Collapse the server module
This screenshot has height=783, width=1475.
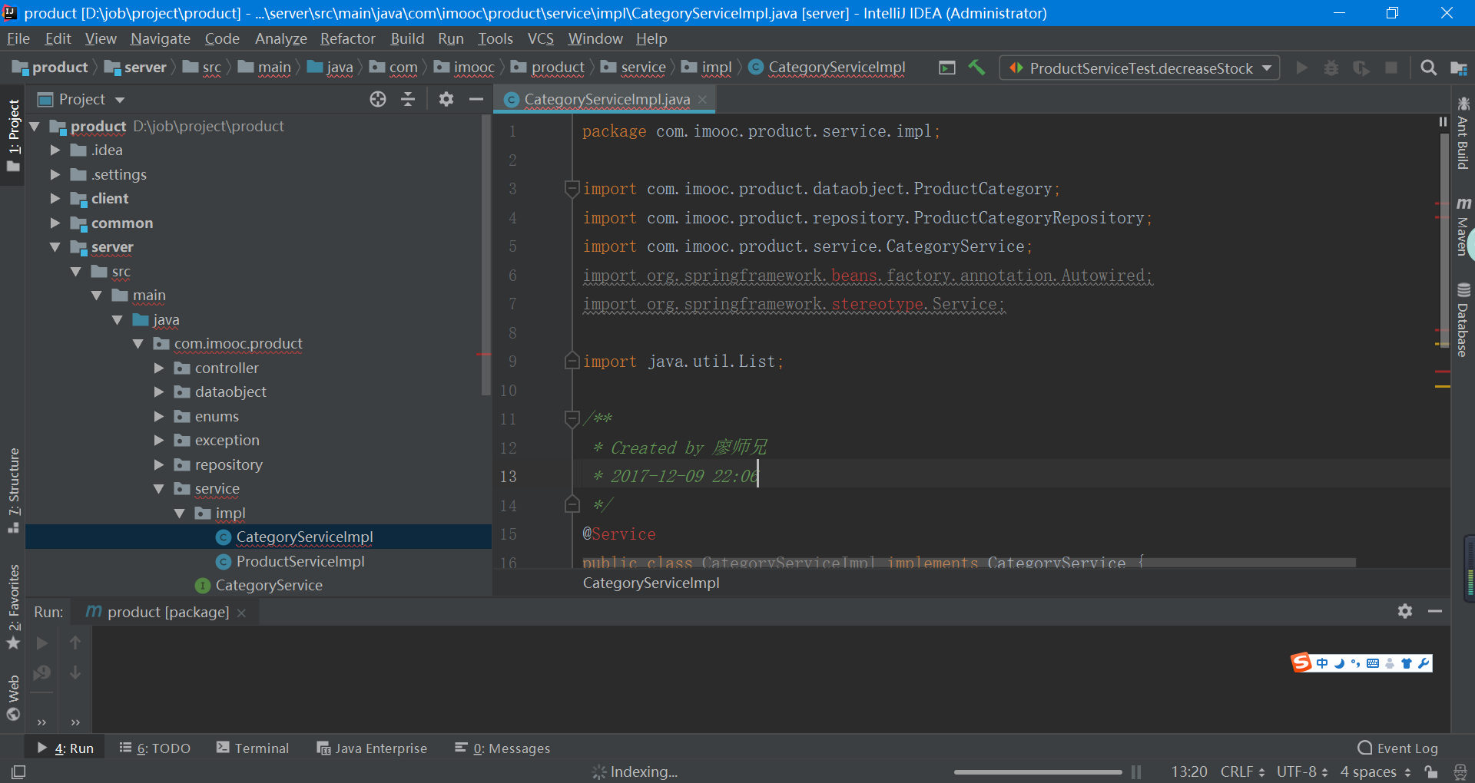[55, 247]
